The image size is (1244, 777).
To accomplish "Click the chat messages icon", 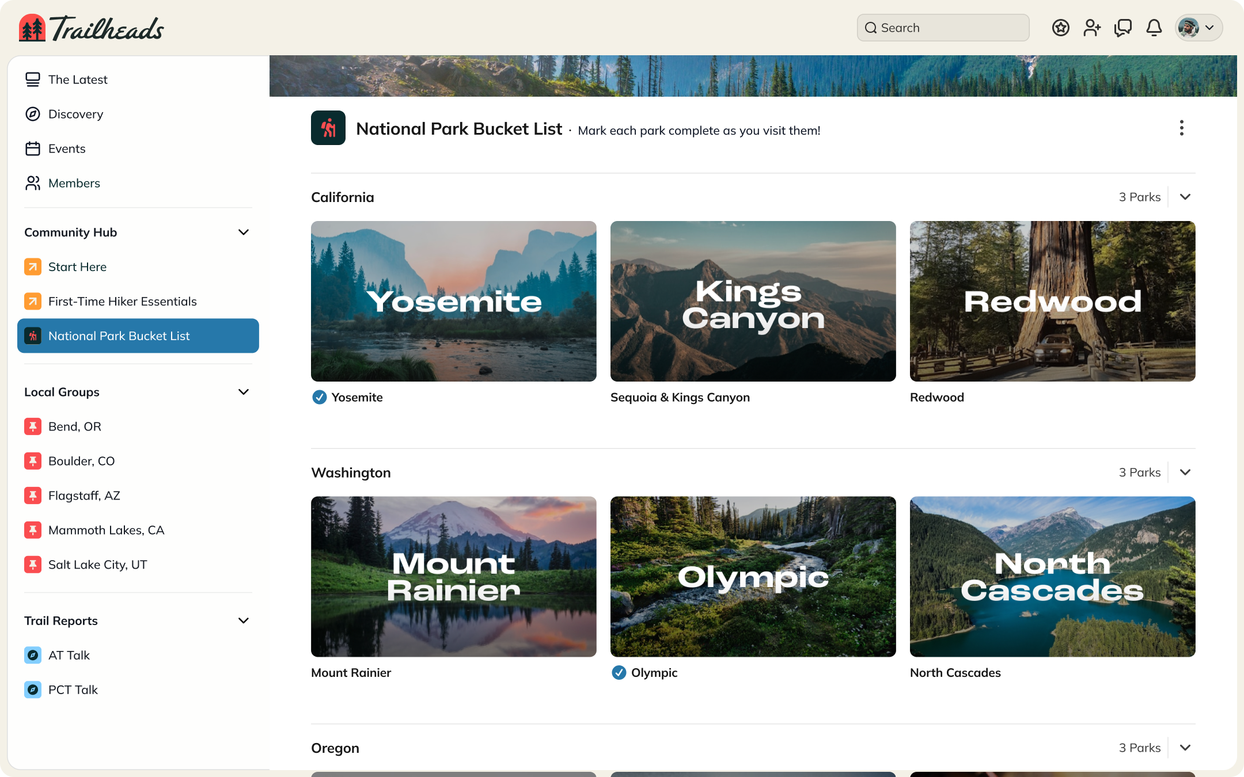I will tap(1123, 27).
